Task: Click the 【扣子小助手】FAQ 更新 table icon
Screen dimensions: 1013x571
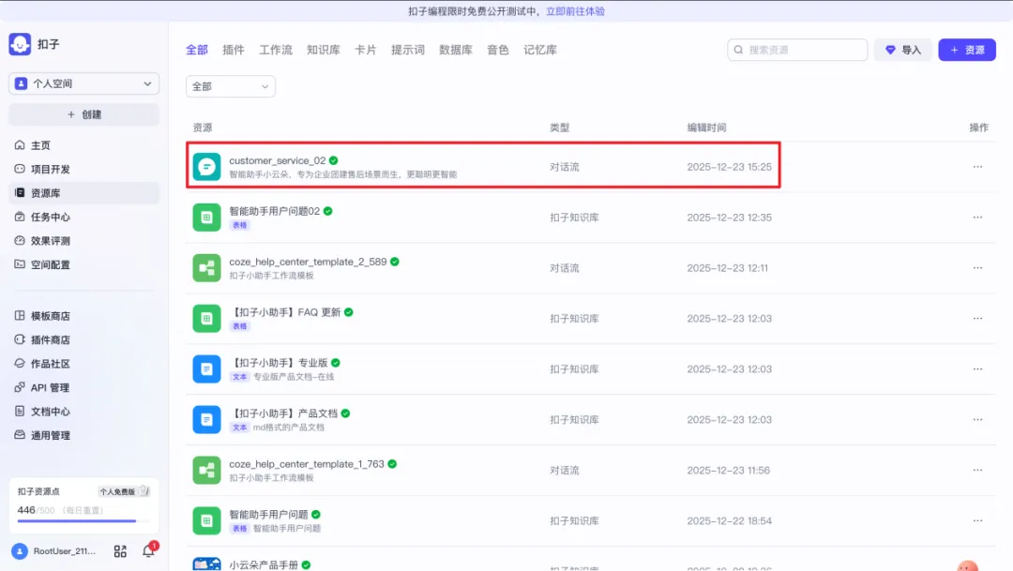Action: click(206, 319)
